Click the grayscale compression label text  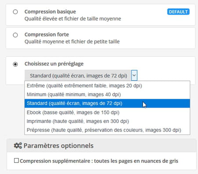99,161
